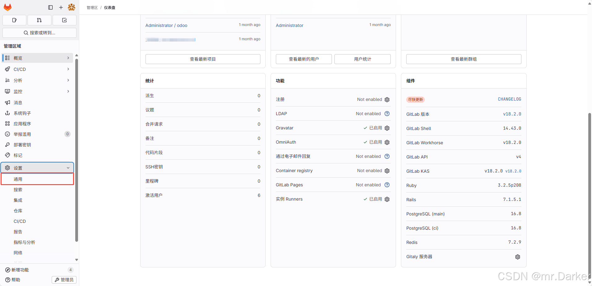Collapse the 设置 sidebar section

[37, 168]
